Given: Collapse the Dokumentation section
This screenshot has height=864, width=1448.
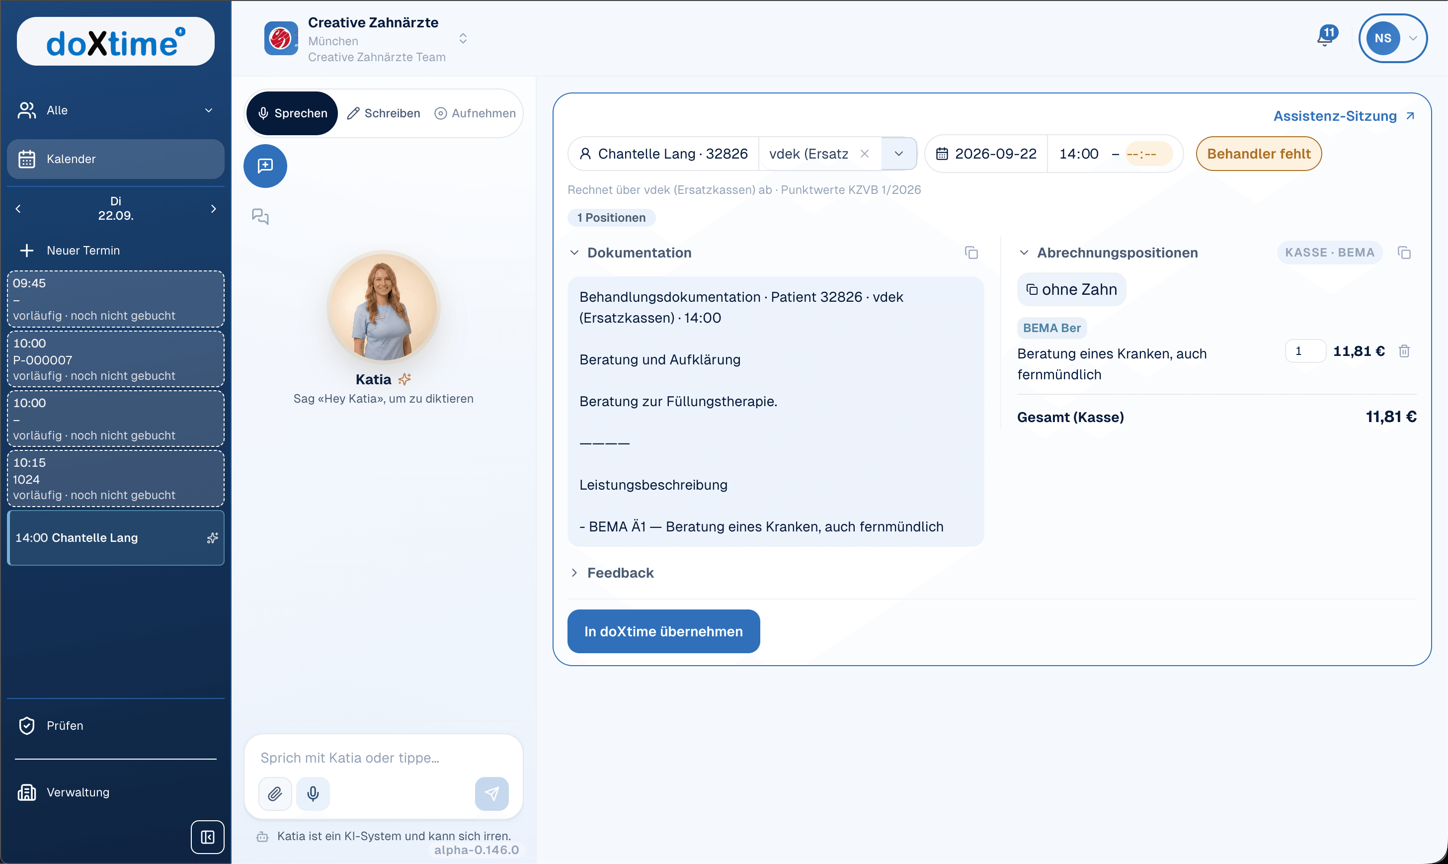Looking at the screenshot, I should [x=574, y=253].
